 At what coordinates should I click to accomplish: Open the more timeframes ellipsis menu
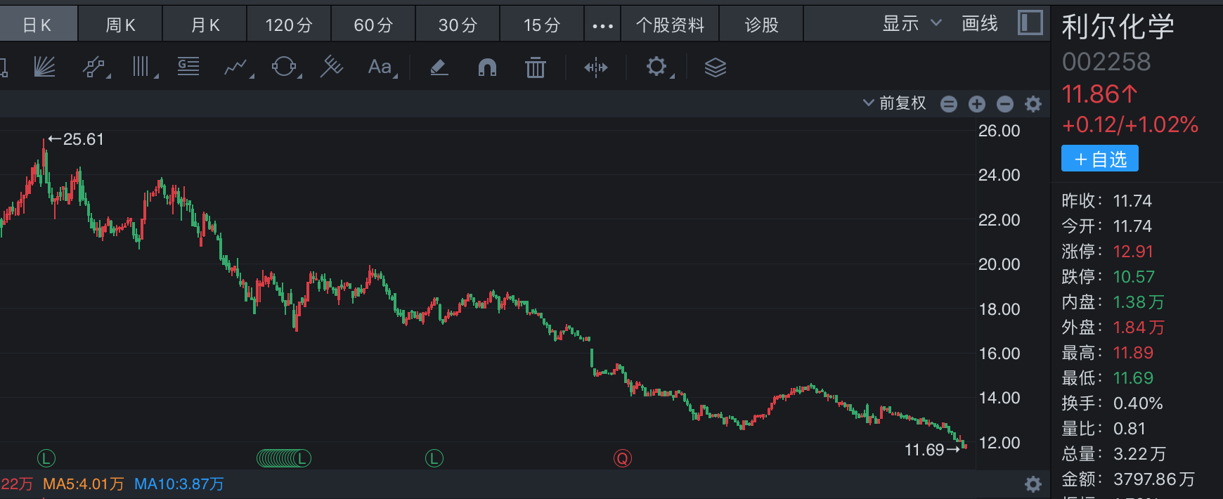pos(602,25)
